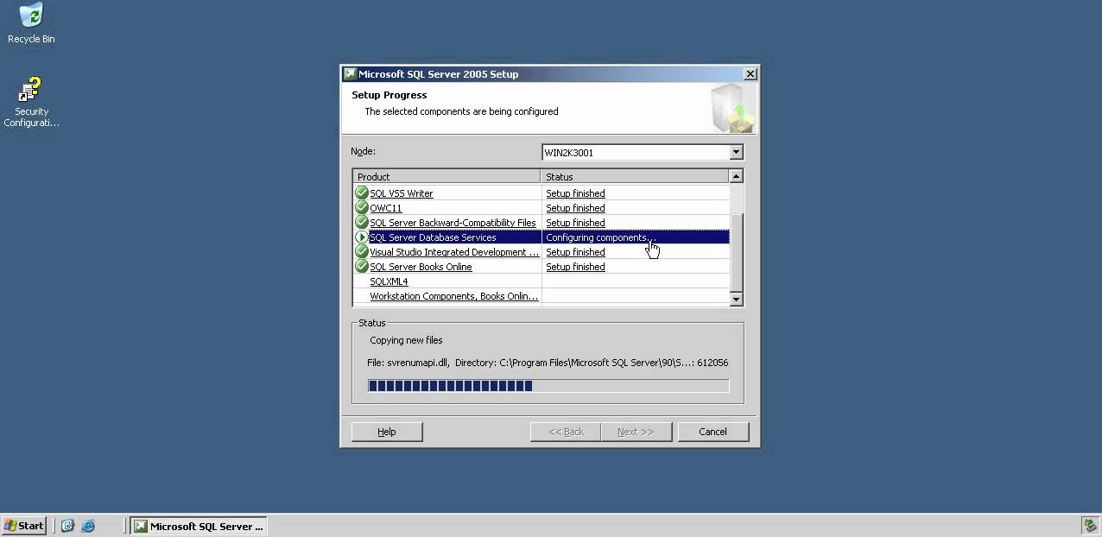Open the Windows Start menu
The width and height of the screenshot is (1102, 537).
tap(24, 525)
